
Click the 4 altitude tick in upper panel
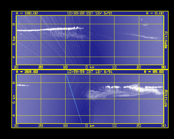pos(14,57)
